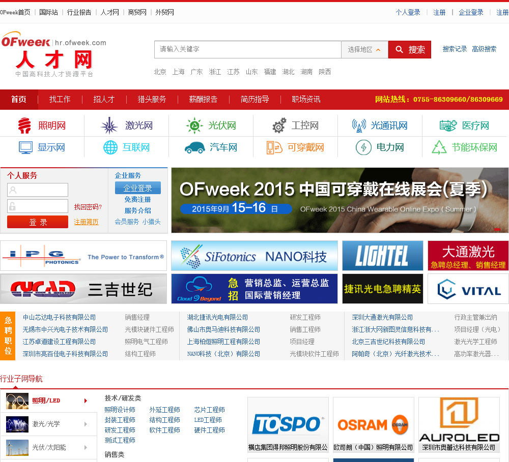
Task: Open the 照明设计师 job category link
Action: 120,410
